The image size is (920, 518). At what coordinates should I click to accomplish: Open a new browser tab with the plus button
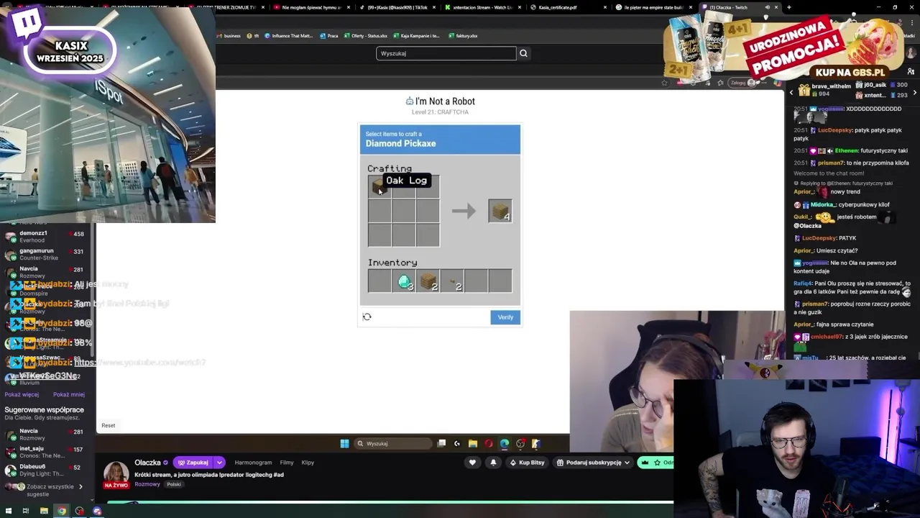[788, 7]
